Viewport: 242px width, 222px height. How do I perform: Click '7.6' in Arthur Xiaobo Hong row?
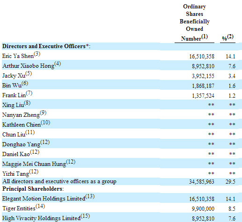232,66
